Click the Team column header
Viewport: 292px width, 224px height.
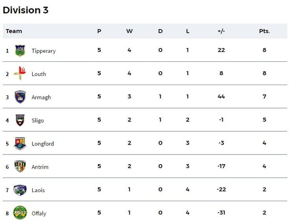pos(14,31)
